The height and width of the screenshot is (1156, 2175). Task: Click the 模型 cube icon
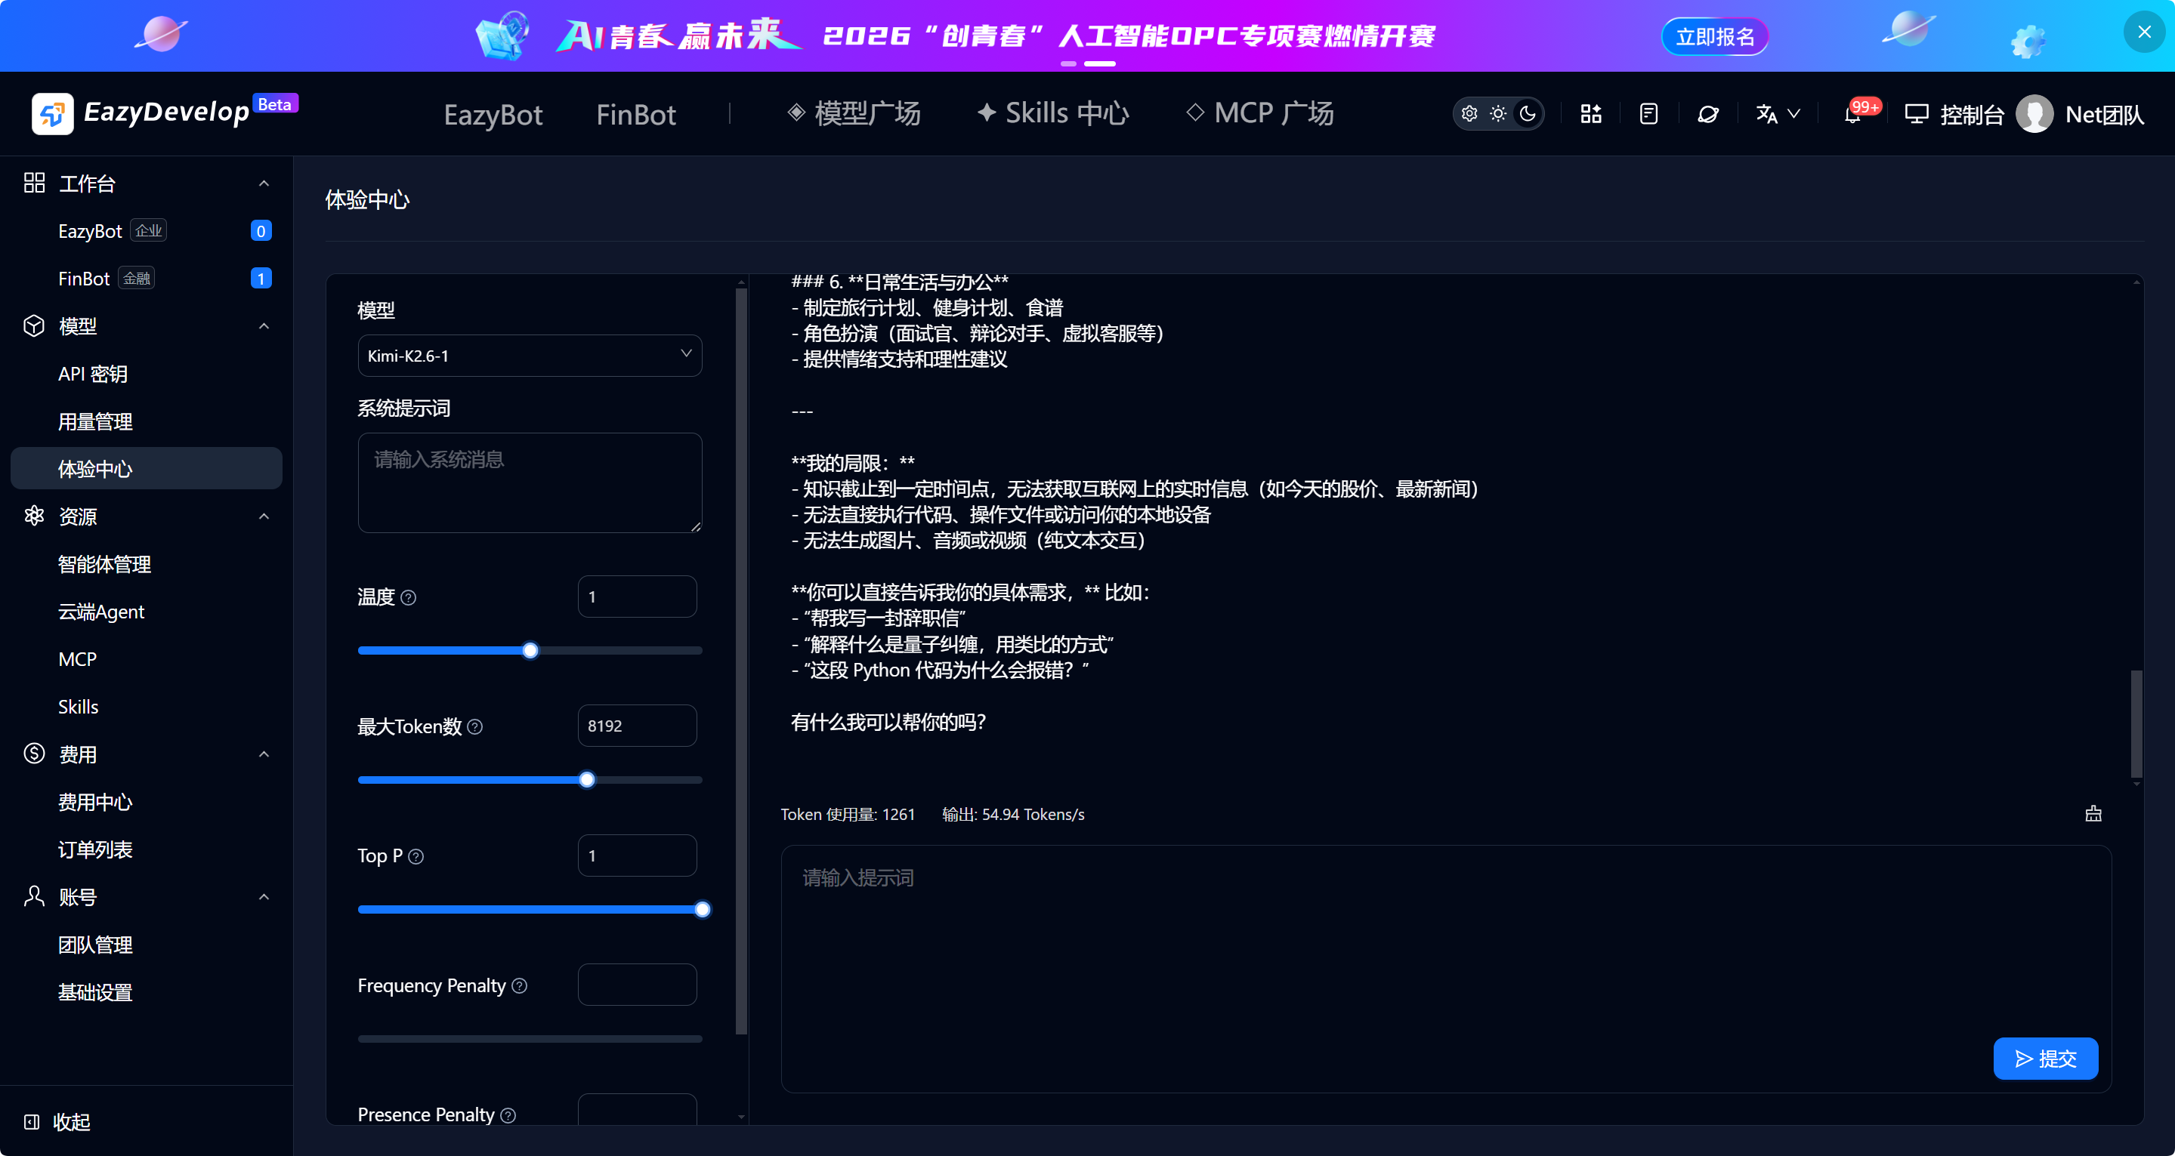34,325
